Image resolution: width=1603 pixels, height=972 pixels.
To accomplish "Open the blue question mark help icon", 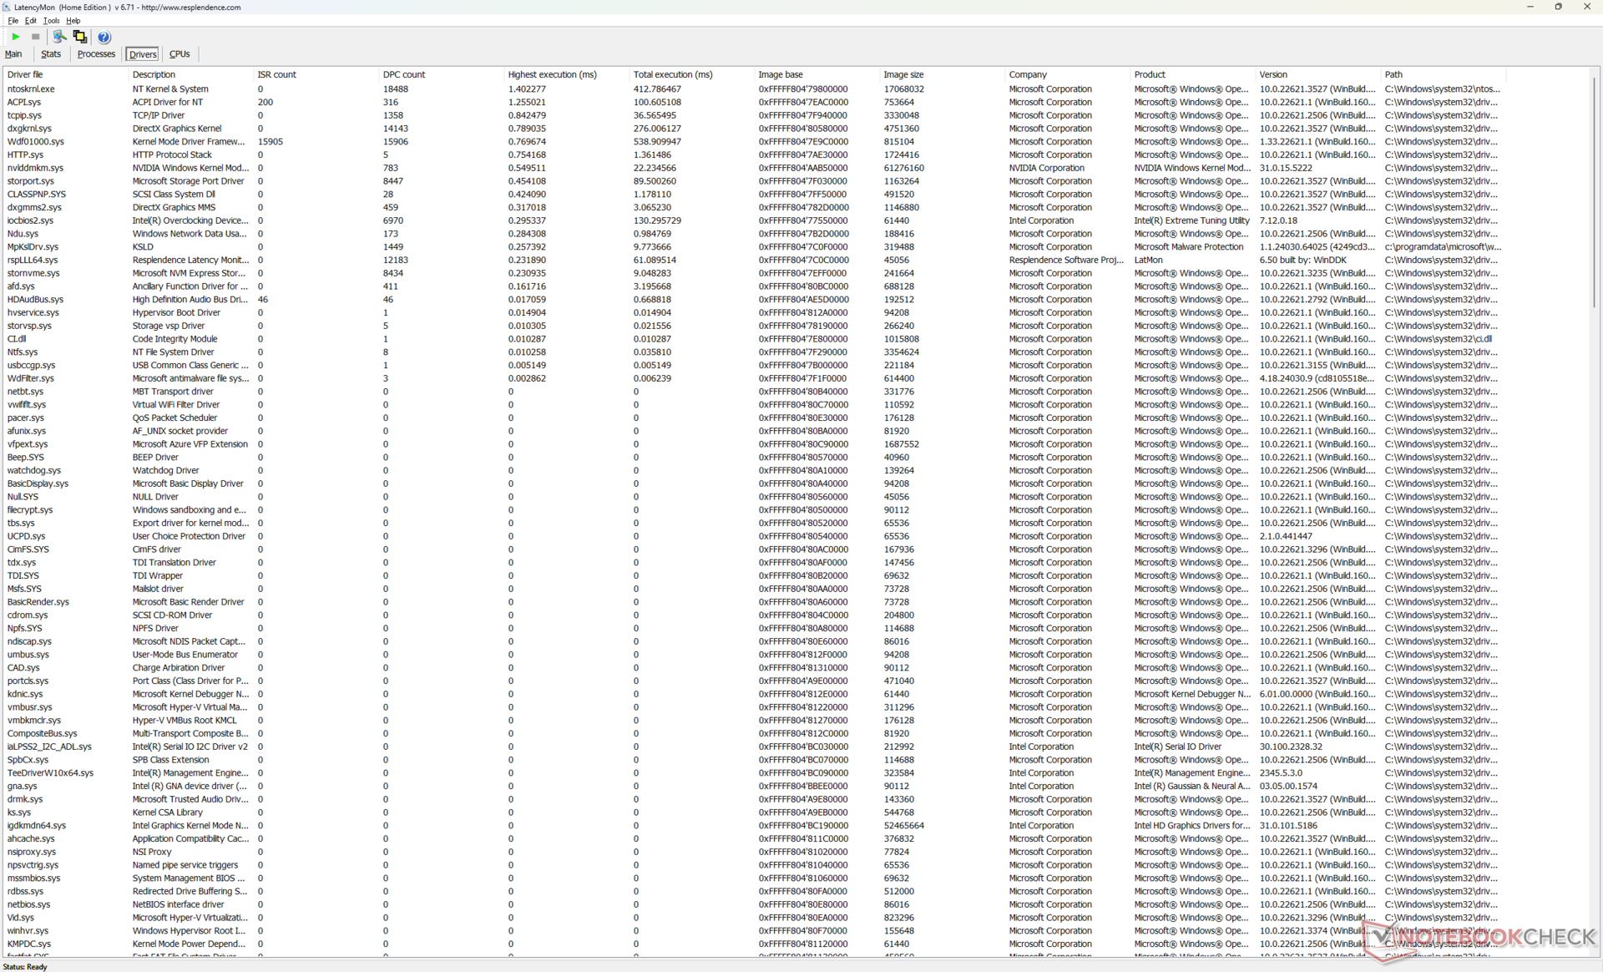I will tap(104, 37).
